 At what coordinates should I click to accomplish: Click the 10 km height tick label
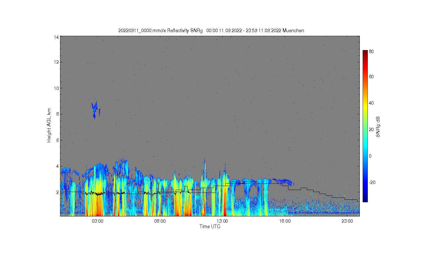56,88
